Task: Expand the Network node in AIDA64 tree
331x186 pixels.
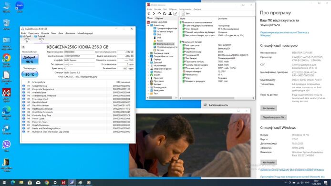Action: point(148,72)
